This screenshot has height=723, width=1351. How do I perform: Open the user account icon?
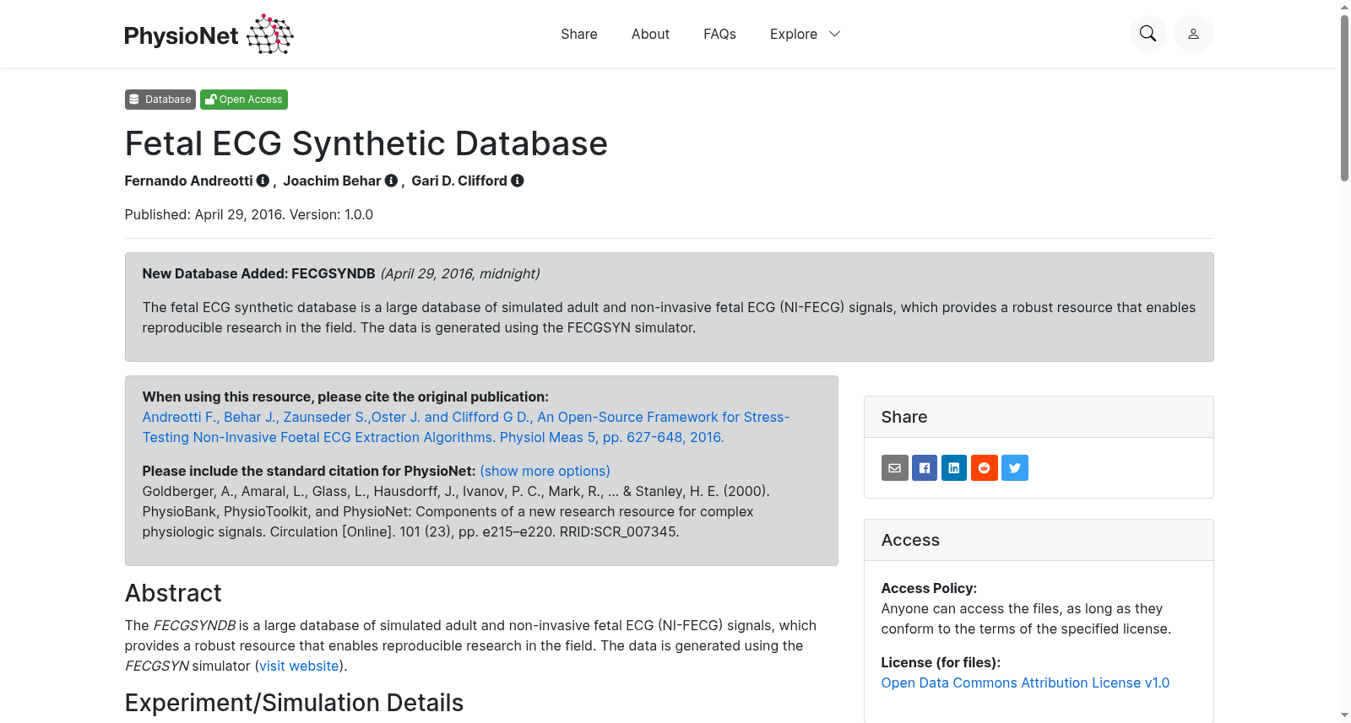(1193, 34)
